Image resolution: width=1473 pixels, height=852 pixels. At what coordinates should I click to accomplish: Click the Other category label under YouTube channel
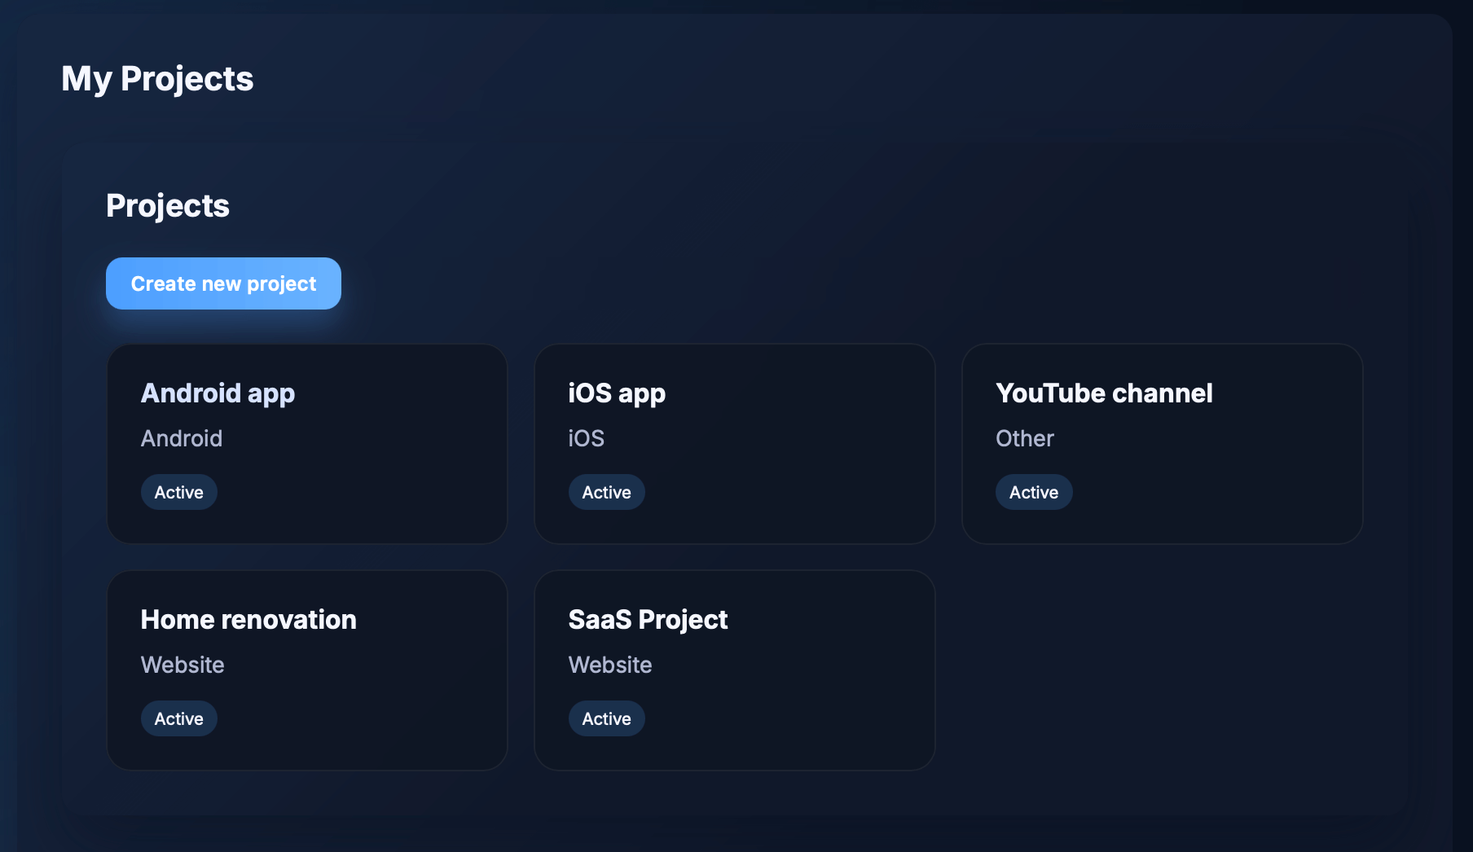pos(1023,438)
